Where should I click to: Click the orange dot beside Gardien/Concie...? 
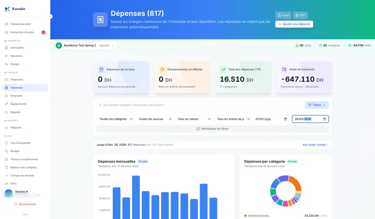click(x=245, y=216)
